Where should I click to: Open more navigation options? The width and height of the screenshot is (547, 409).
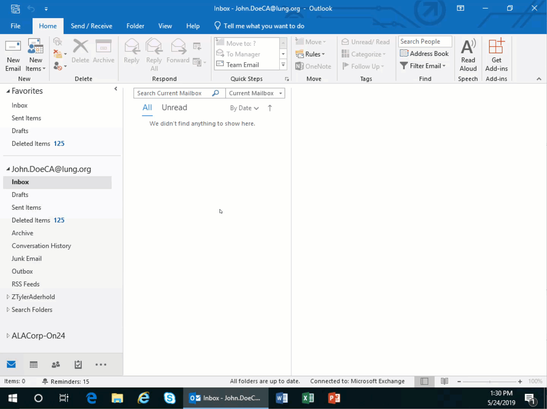point(101,365)
